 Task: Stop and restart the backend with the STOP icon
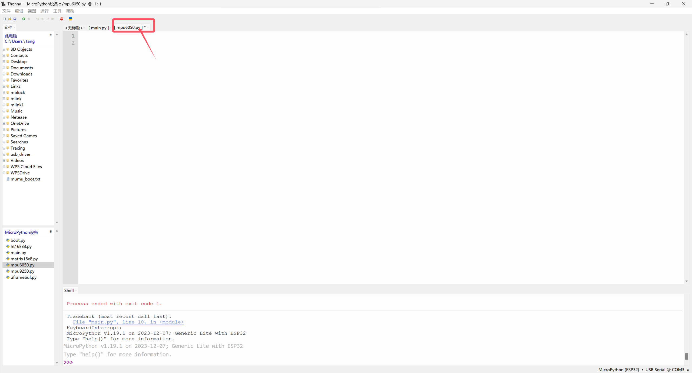(61, 19)
